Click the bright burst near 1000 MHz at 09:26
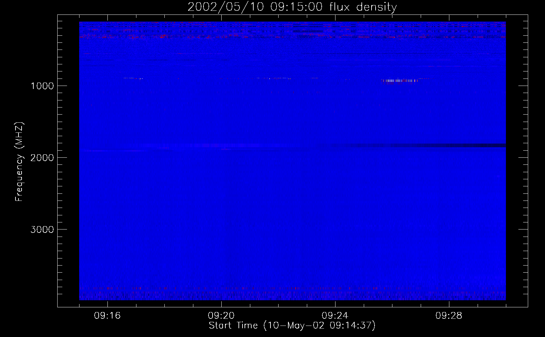This screenshot has height=337, width=545. tap(400, 81)
